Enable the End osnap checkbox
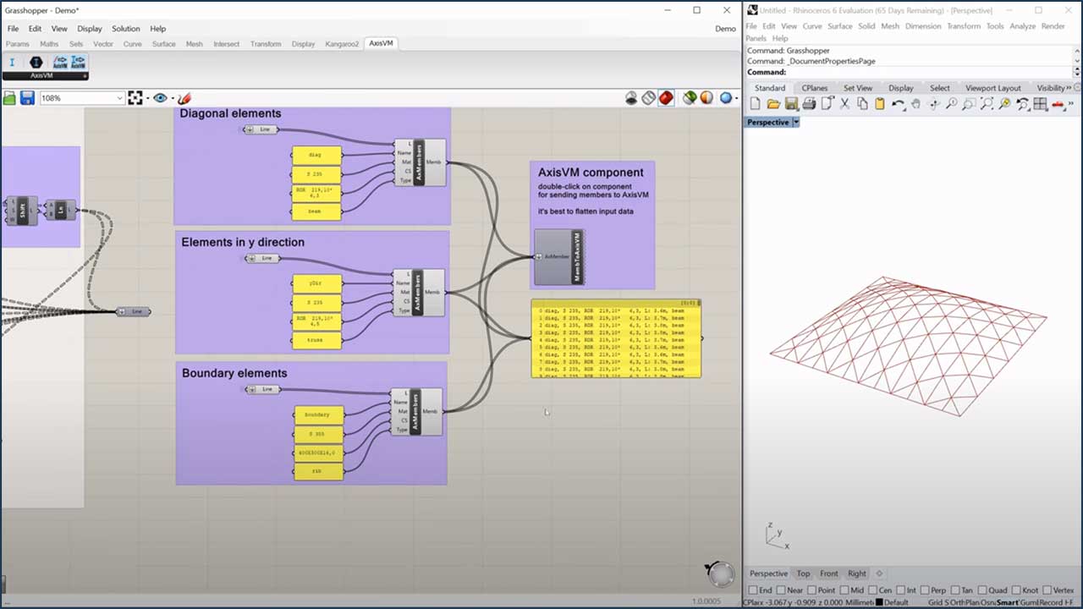 (753, 590)
